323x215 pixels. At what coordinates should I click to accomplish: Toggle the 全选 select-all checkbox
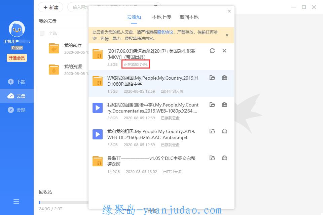(x=42, y=33)
